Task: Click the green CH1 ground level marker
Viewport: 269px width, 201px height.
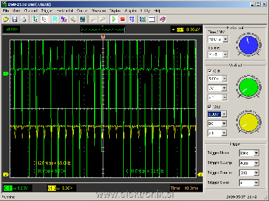Action: tap(6, 73)
